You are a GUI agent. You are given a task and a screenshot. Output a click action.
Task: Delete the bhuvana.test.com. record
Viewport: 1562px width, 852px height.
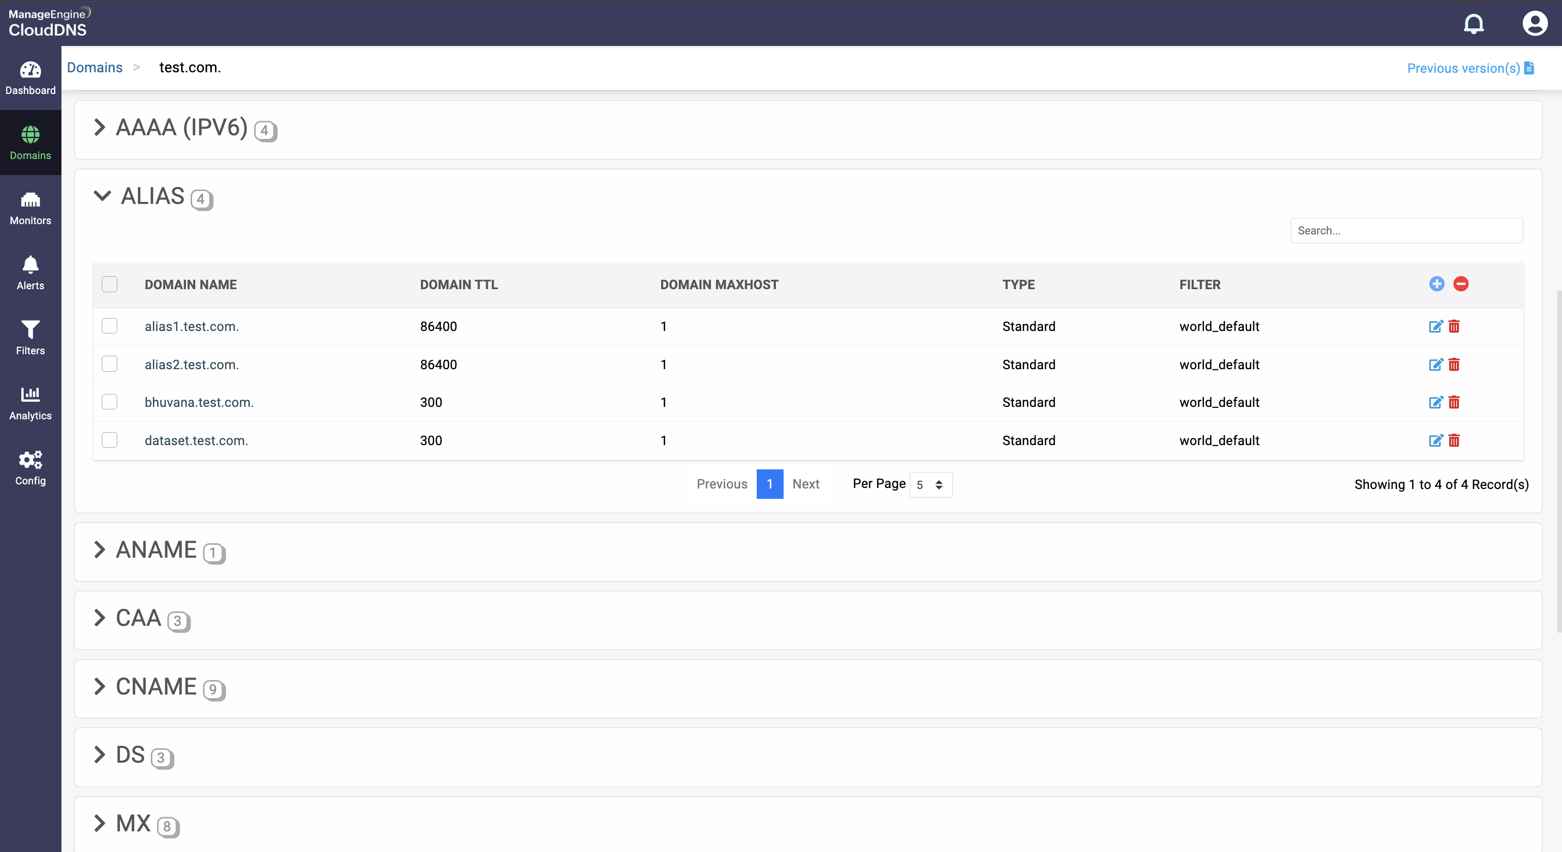(1454, 402)
